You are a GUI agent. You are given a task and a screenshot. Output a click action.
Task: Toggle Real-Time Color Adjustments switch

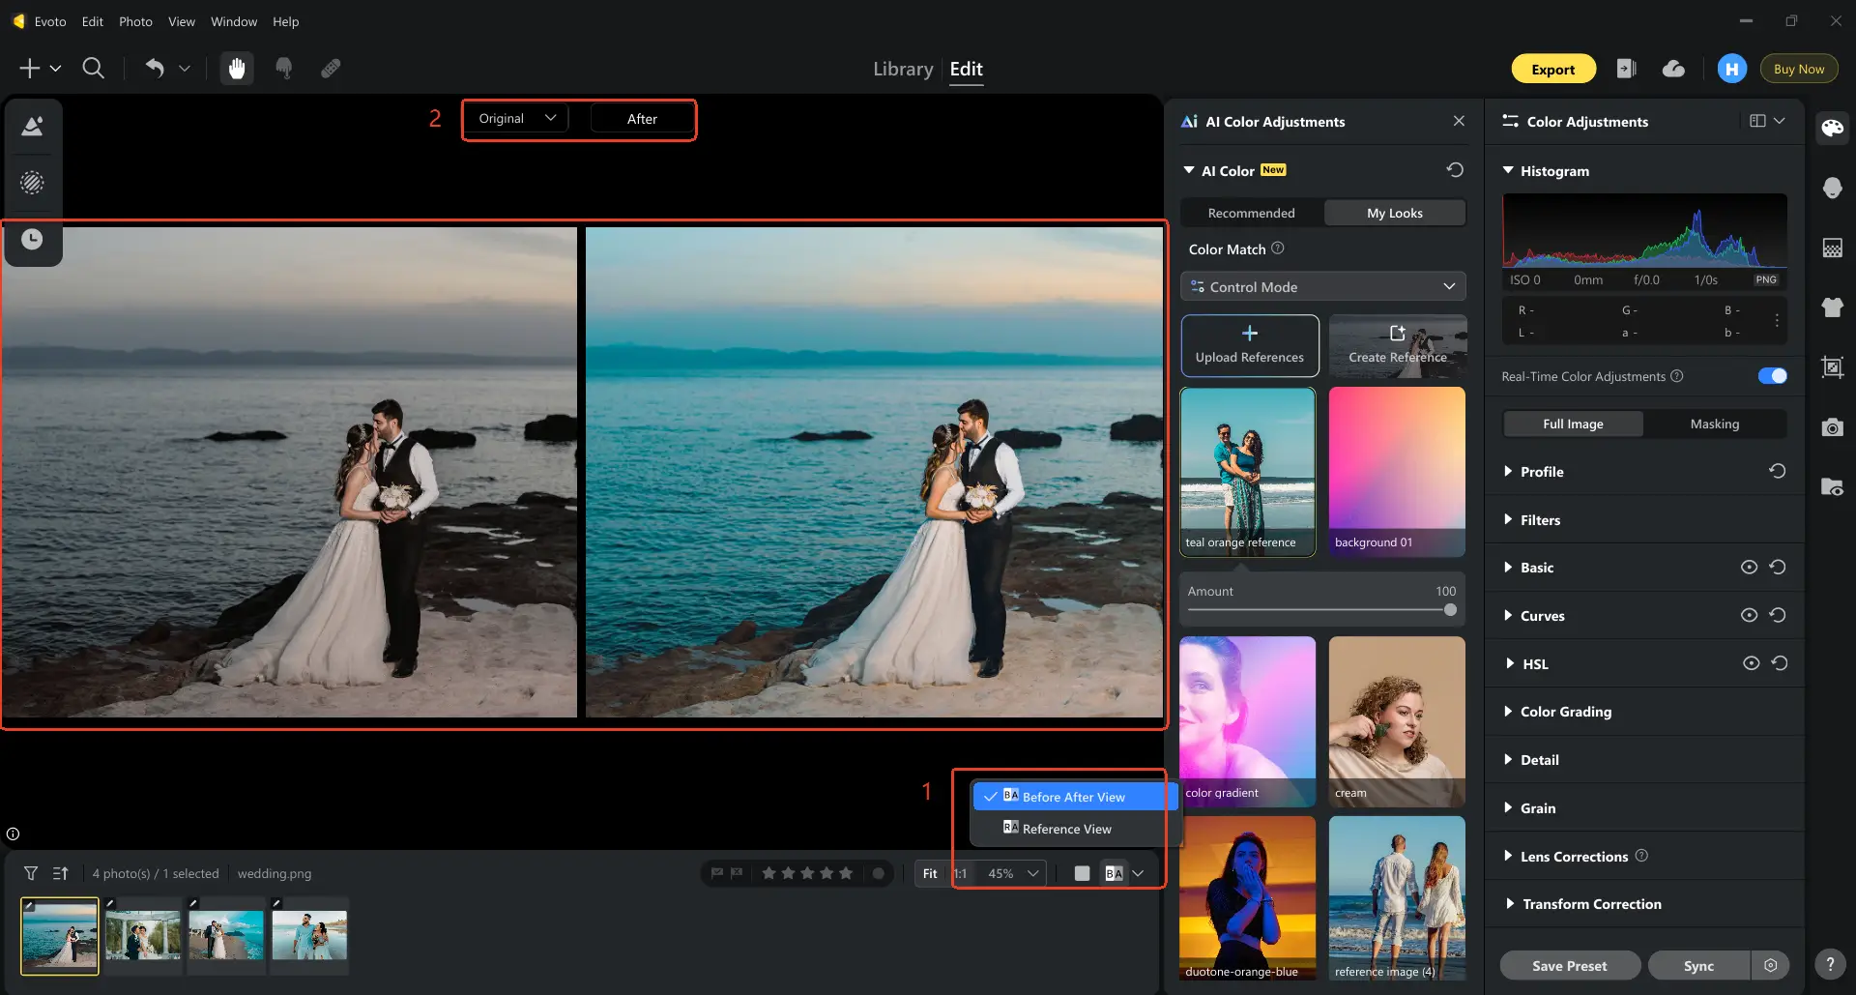coord(1772,375)
